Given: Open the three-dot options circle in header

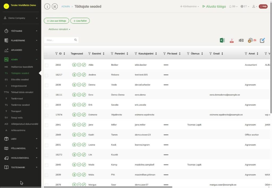Looking at the screenshot, I should 47,7.
